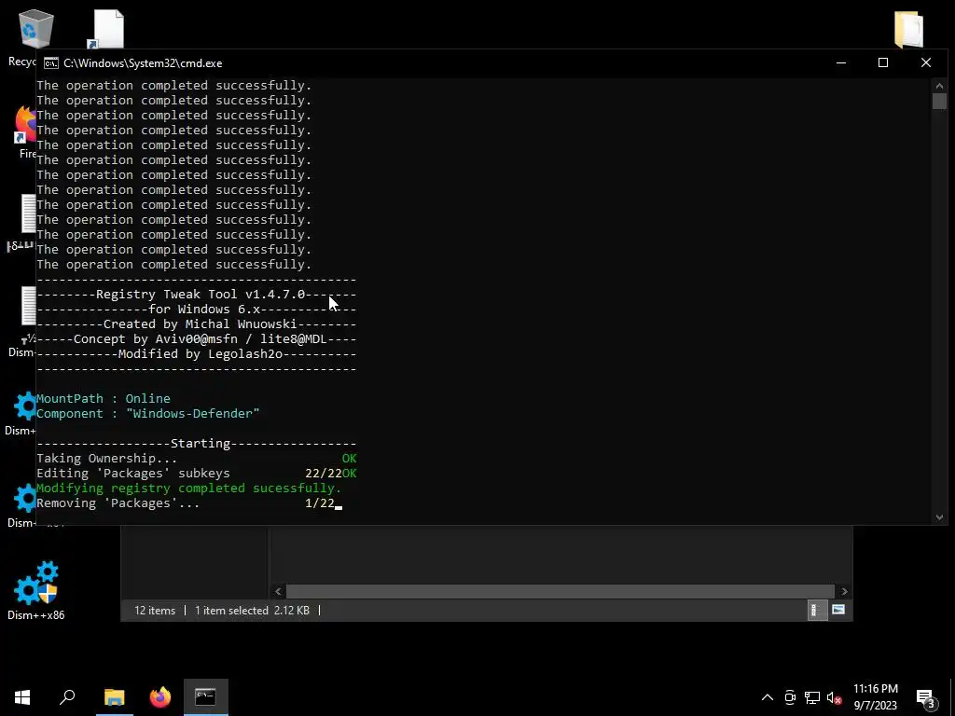Screen dimensions: 955x716
Task: Switch Explorer to details view icon
Action: [x=815, y=610]
